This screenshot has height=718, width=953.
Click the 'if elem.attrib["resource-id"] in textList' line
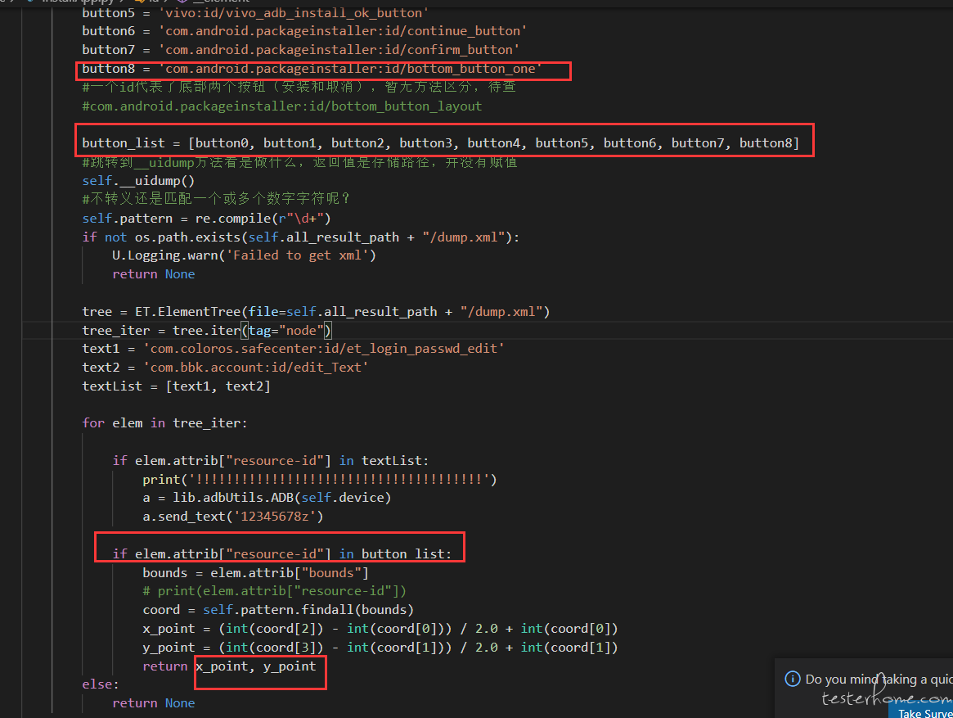271,461
